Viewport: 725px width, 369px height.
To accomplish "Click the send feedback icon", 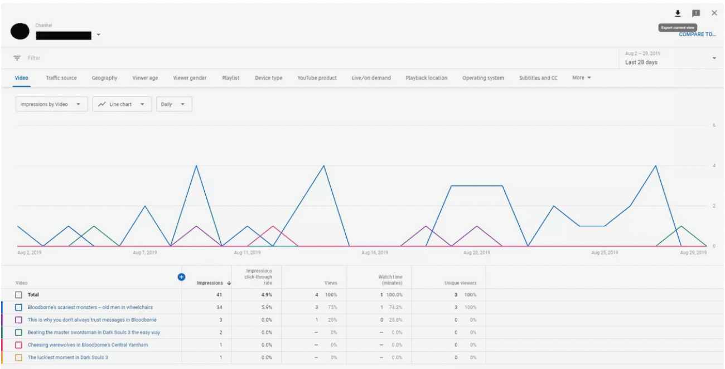I will click(696, 13).
